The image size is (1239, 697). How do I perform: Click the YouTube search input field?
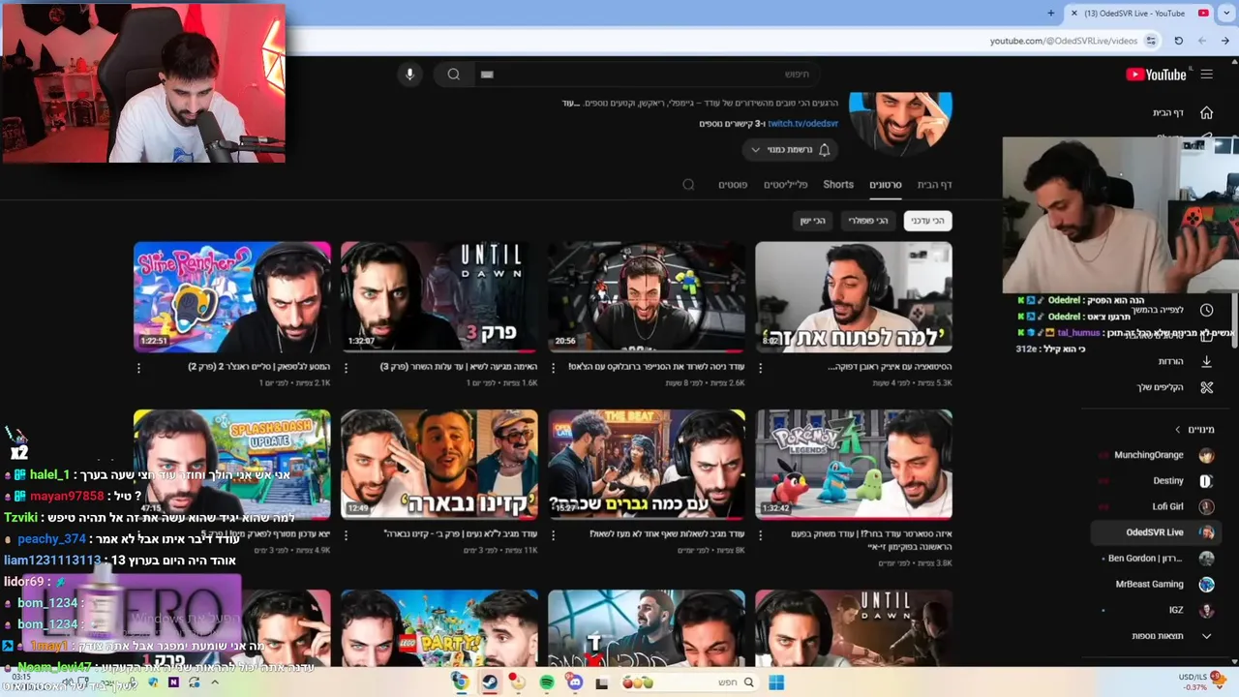point(647,75)
